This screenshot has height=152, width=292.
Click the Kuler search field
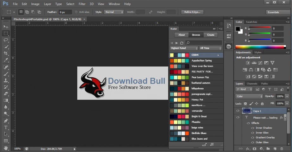coord(204,43)
